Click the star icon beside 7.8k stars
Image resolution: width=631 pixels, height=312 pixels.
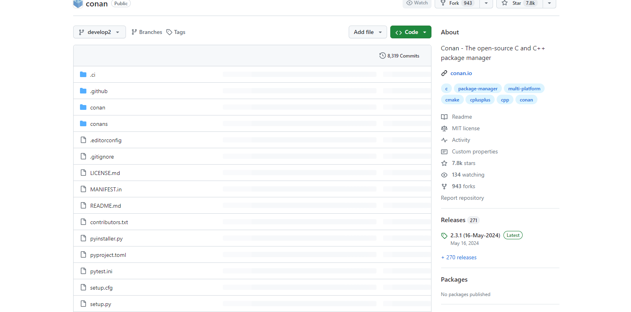[x=444, y=163]
